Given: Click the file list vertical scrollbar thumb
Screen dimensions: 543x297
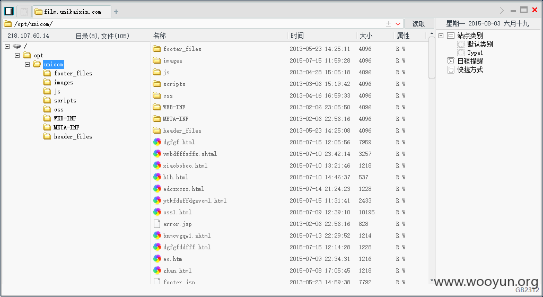Looking at the screenshot, I should (432, 57).
